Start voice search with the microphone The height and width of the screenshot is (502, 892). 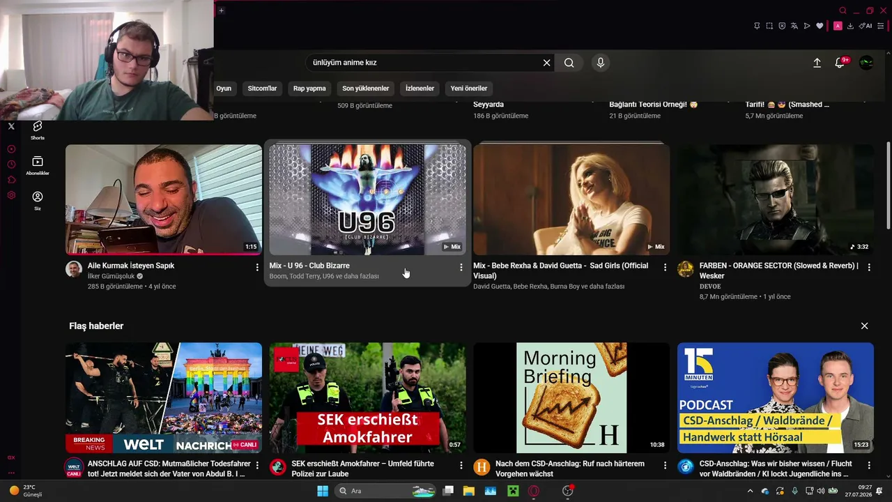coord(601,63)
